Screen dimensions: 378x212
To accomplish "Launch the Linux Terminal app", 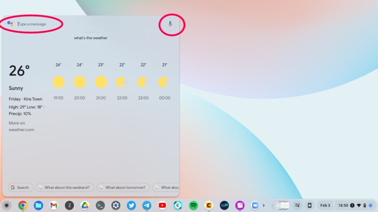I will click(100, 205).
